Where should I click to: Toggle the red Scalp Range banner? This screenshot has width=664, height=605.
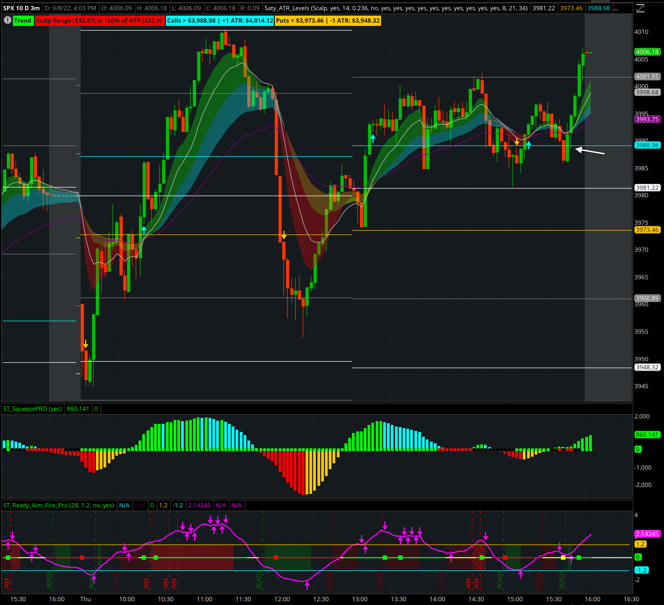pos(99,20)
